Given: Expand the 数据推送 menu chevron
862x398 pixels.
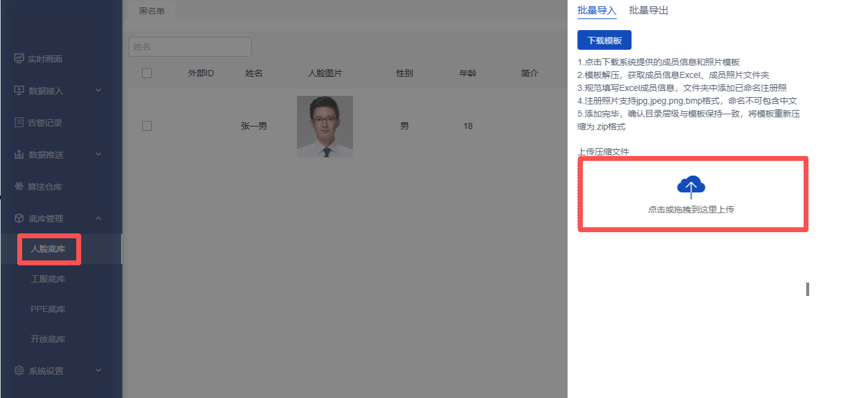Looking at the screenshot, I should pyautogui.click(x=98, y=155).
